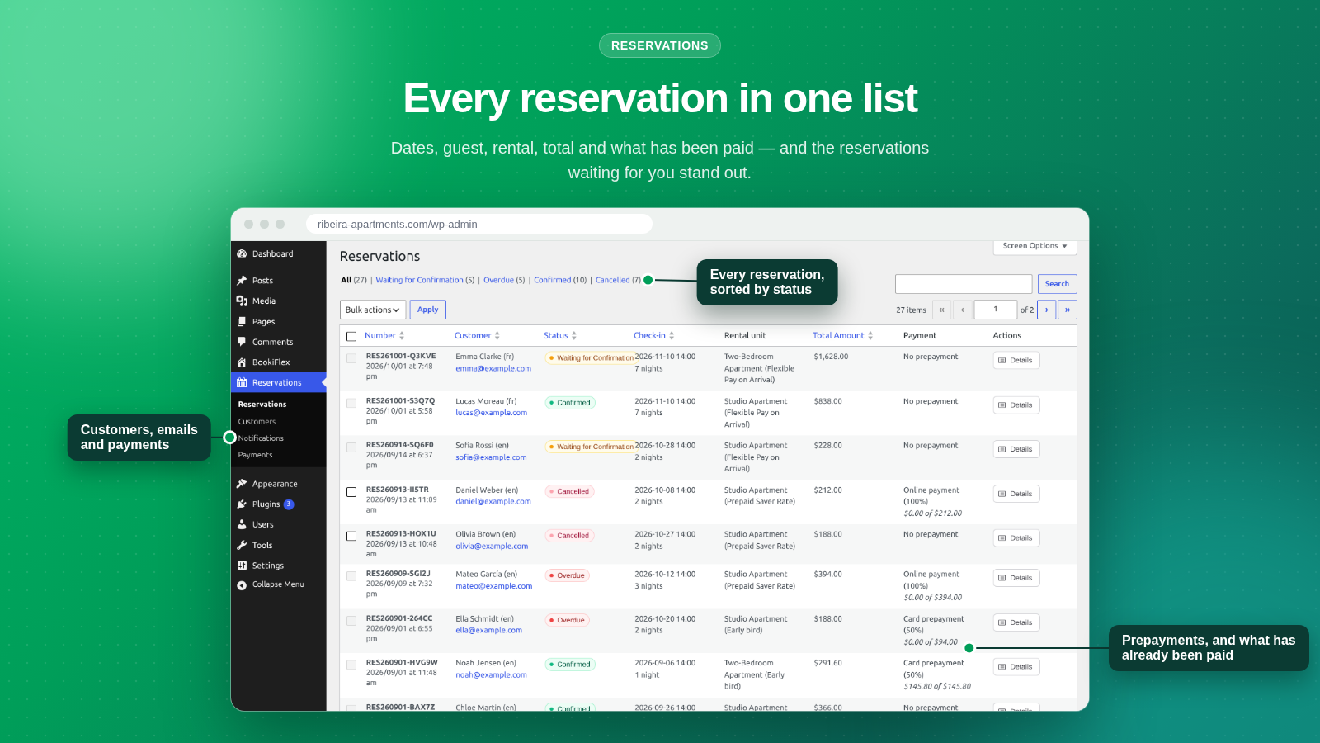Screen dimensions: 1320x743
Task: Open the Bulk actions dropdown
Action: click(373, 310)
